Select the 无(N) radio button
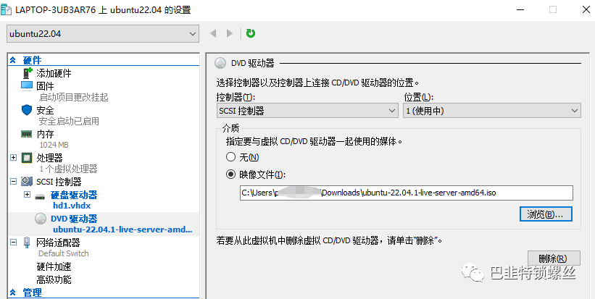This screenshot has height=299, width=595. click(230, 157)
